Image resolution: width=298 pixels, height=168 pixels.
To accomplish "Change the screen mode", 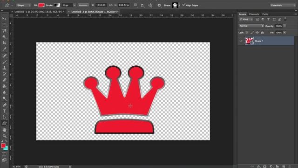I will [4, 160].
